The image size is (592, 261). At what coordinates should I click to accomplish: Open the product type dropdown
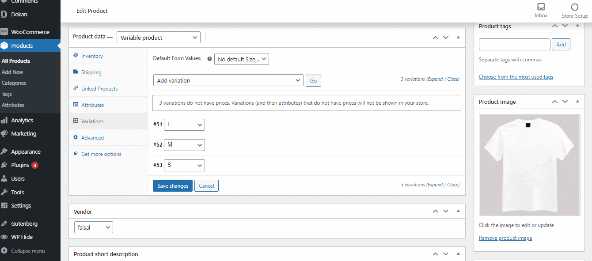tap(159, 38)
